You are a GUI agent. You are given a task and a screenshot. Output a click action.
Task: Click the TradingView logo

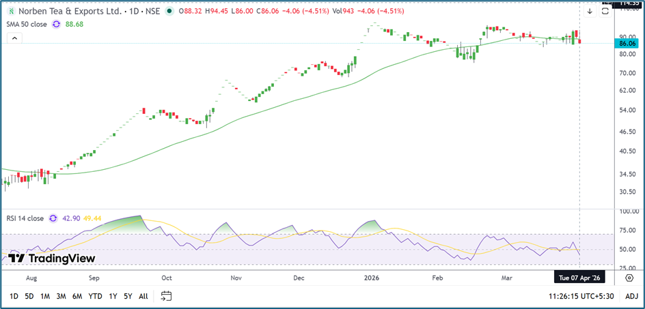click(52, 259)
